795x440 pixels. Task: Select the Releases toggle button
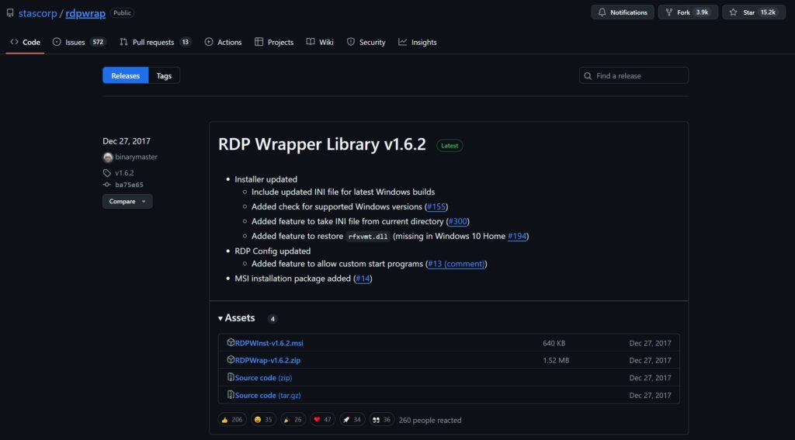[125, 75]
